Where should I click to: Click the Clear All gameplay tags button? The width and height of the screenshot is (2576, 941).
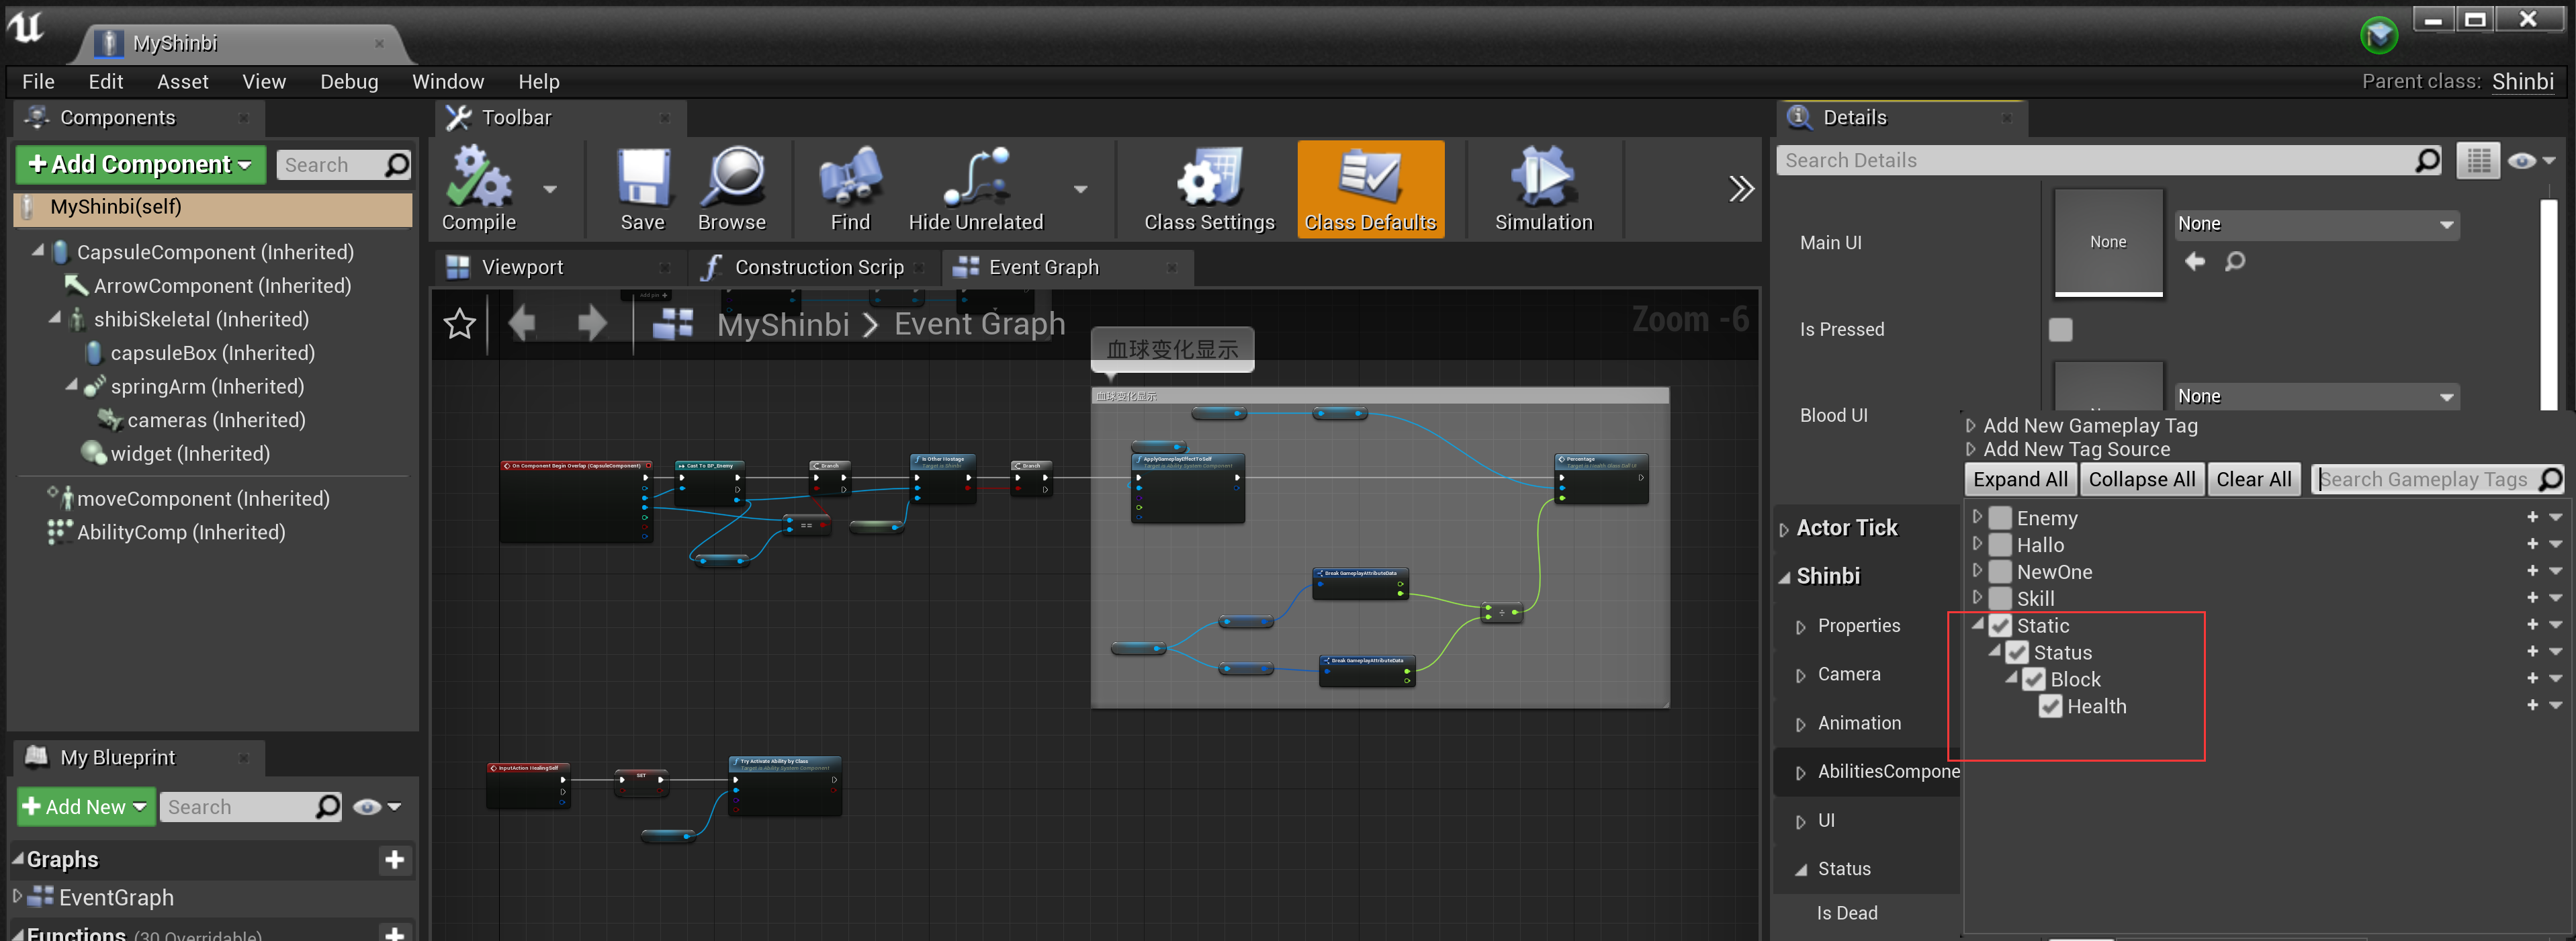click(2253, 479)
